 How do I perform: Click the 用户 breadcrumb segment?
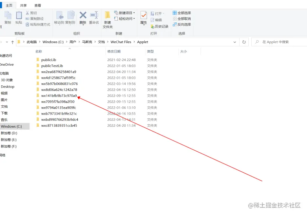(73, 42)
